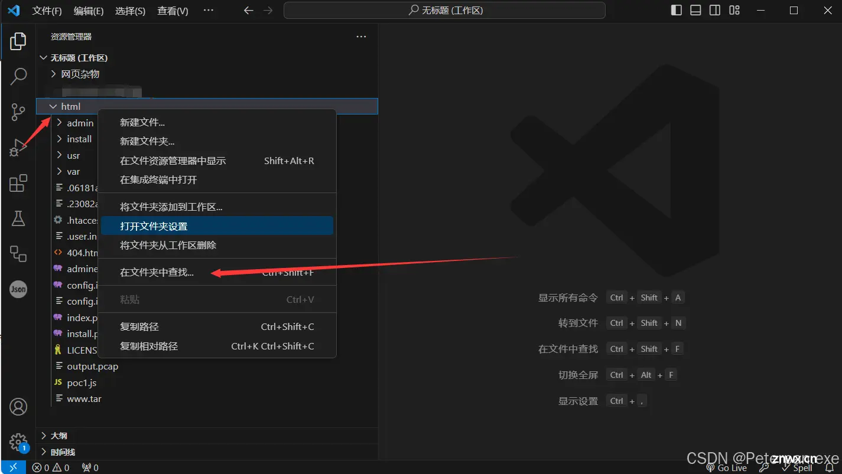Open the overflow menu ellipsis in menu bar
842x474 pixels.
[x=209, y=11]
